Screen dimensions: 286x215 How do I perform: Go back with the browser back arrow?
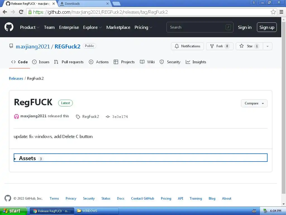tap(5, 12)
